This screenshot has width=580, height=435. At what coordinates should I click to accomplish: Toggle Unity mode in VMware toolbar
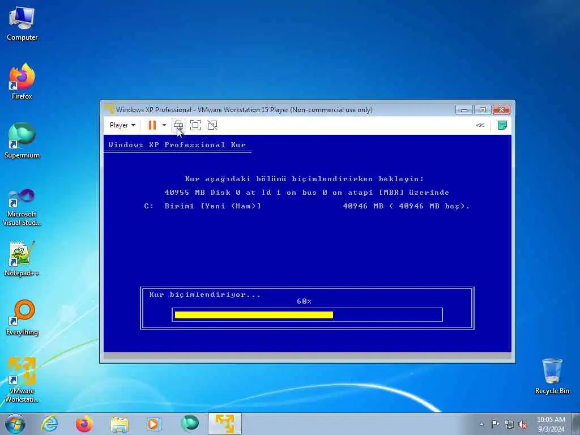(x=212, y=125)
